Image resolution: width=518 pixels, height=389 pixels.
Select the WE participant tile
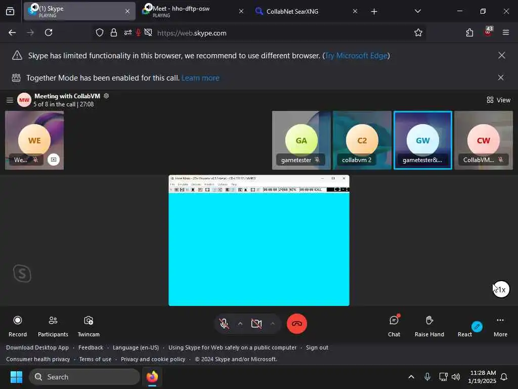pos(34,140)
